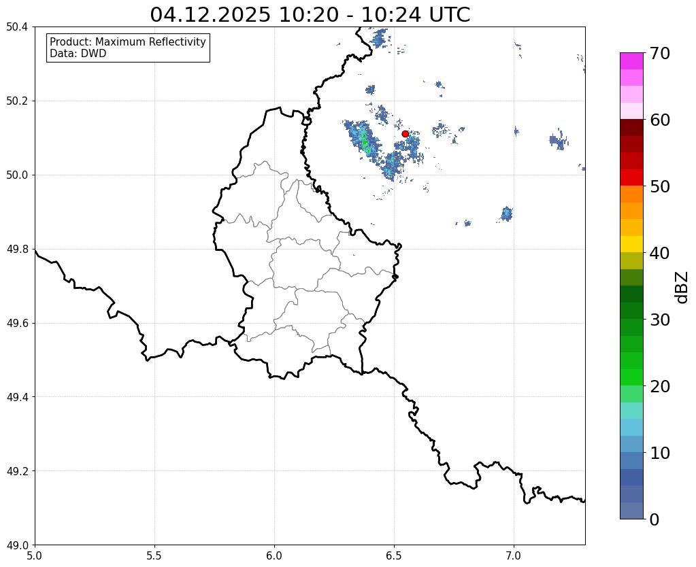Click latitude axis label 49.2
The width and height of the screenshot is (696, 567).
coord(17,471)
